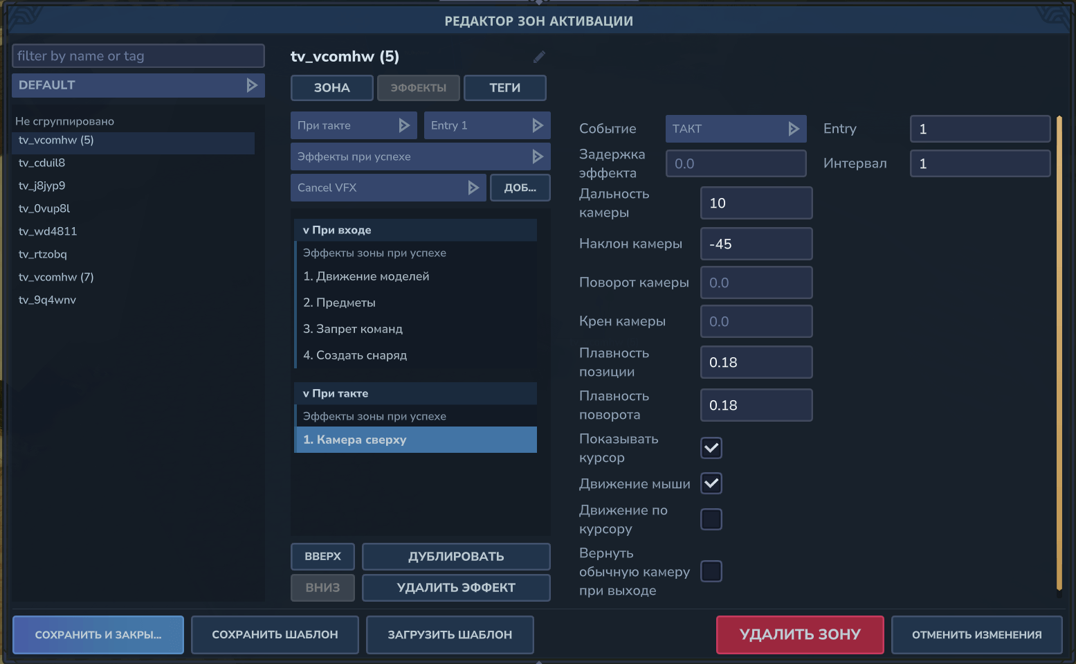Click the Дальность камеры field

coord(756,203)
